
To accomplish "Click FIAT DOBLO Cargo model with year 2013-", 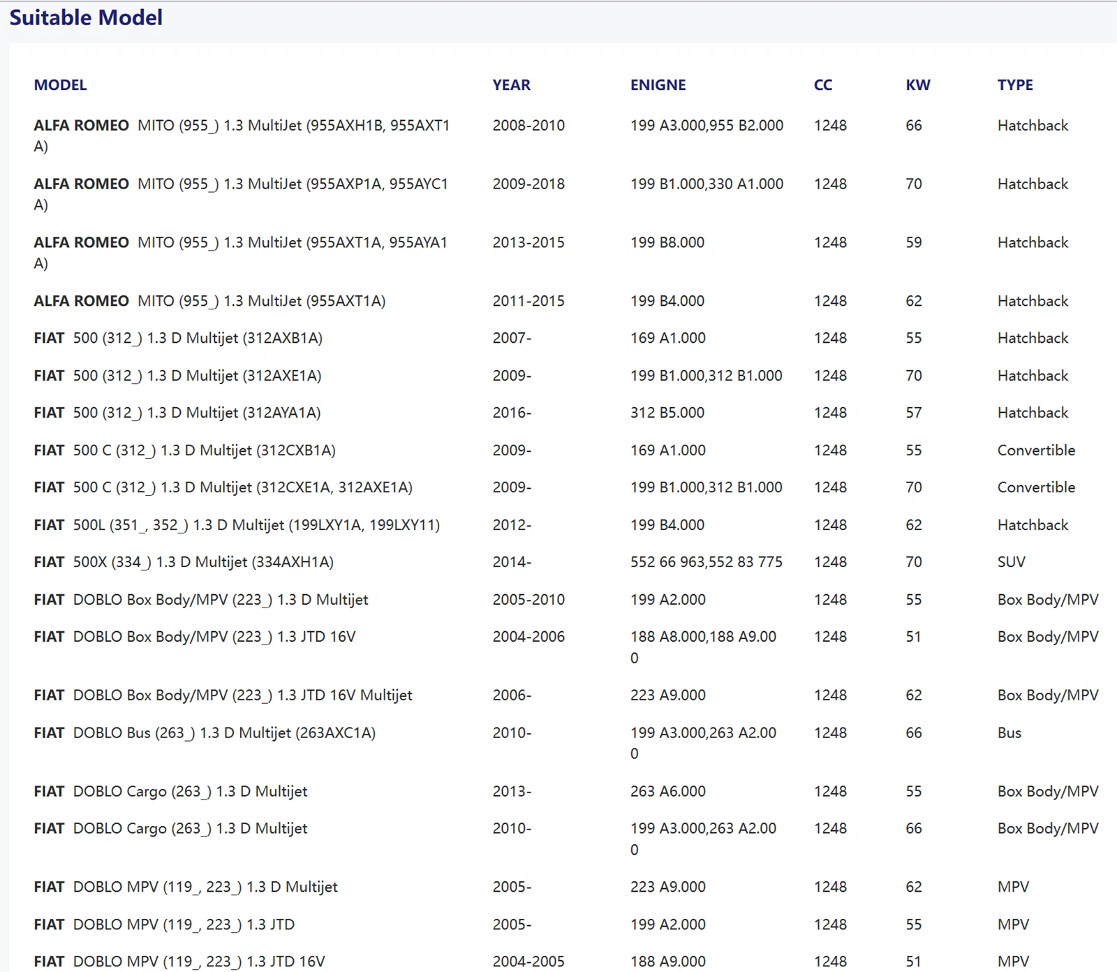I will (170, 793).
